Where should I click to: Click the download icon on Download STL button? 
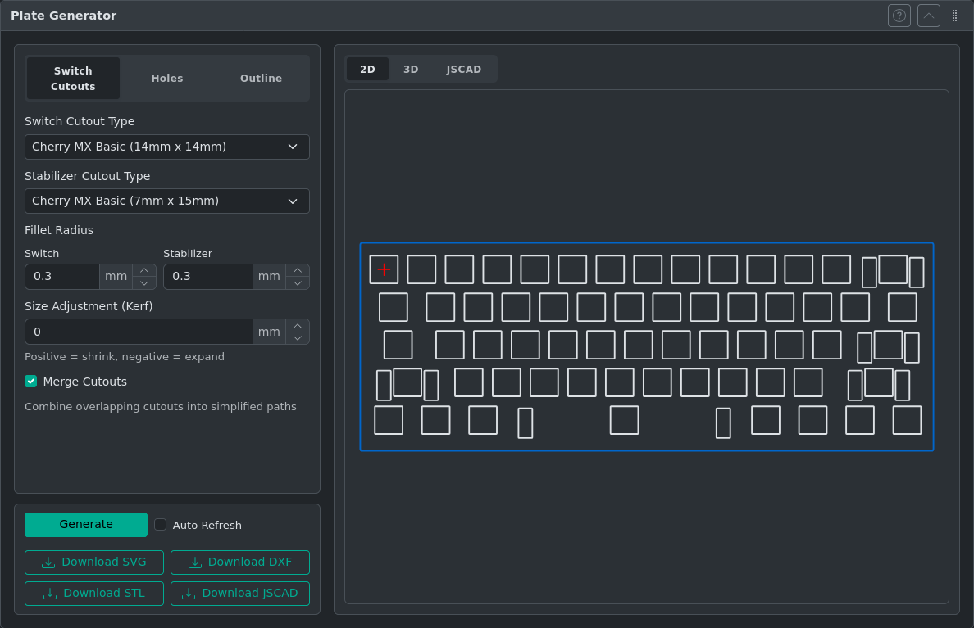point(52,593)
